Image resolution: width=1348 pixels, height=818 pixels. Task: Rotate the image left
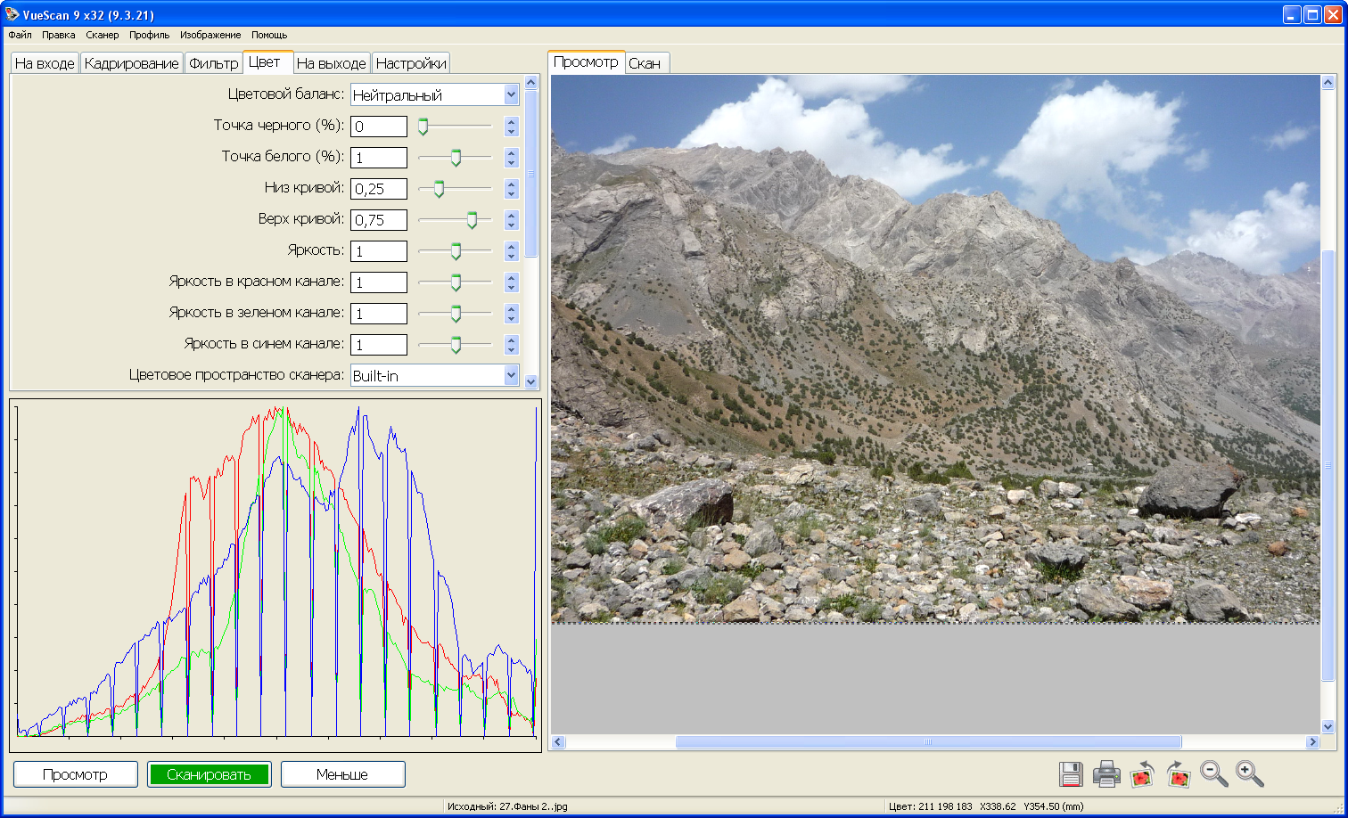tap(1142, 774)
